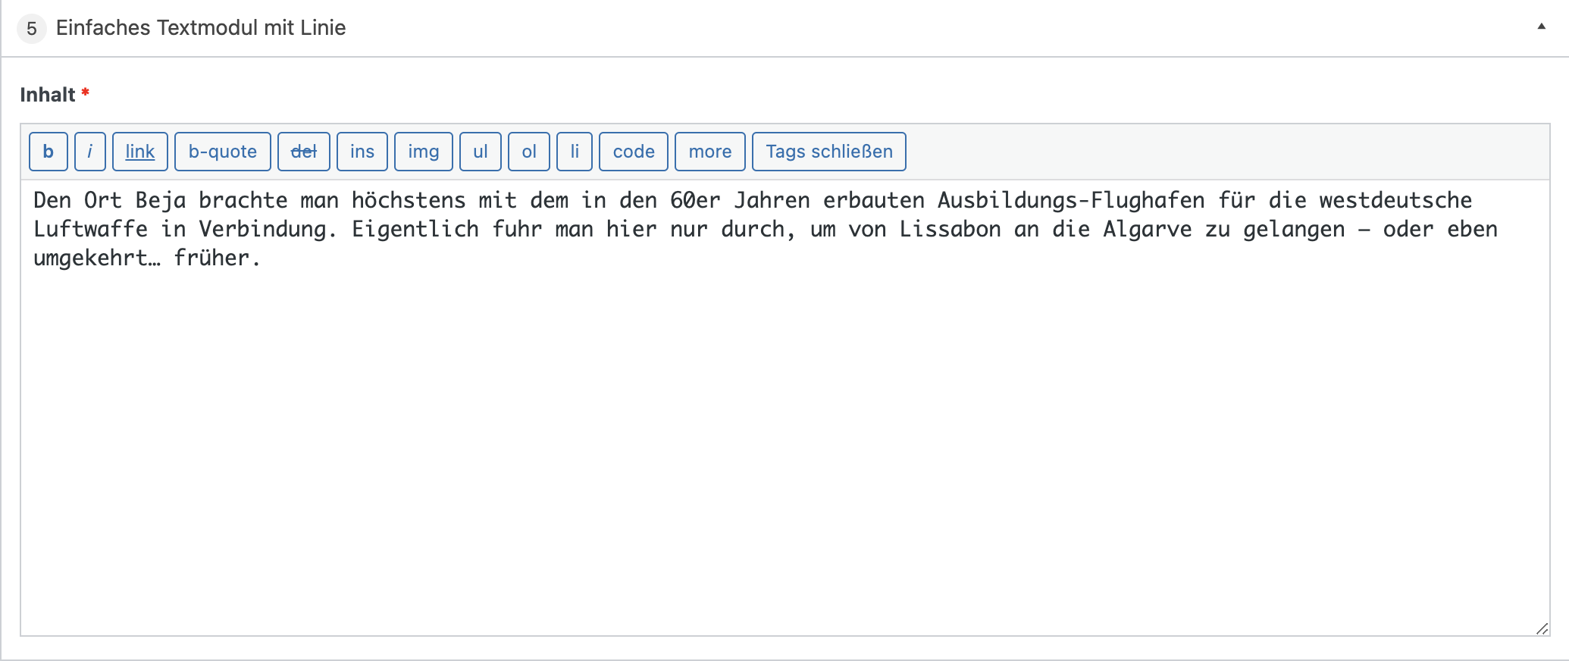Viewport: 1569px width, 661px height.
Task: Insert a hyperlink using 'link' button
Action: pos(140,152)
